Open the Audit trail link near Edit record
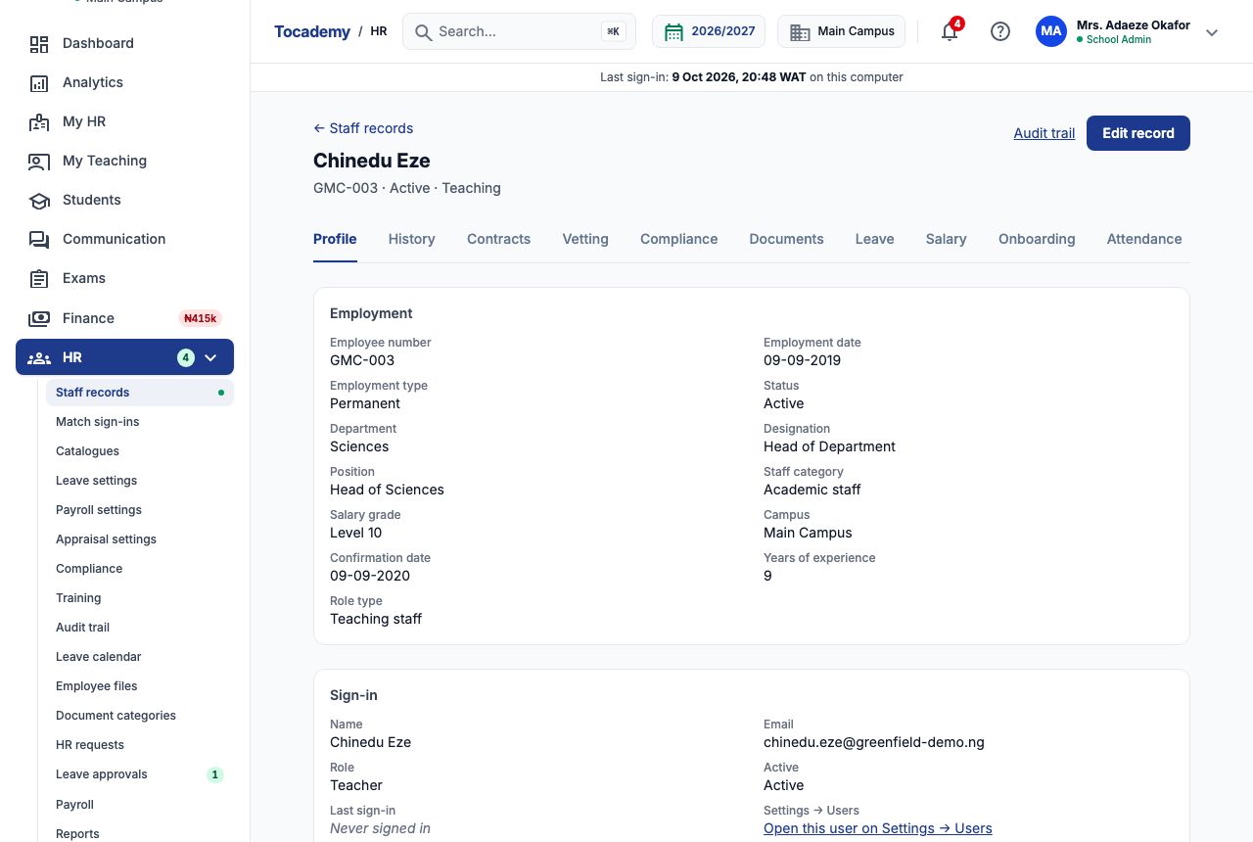This screenshot has height=842, width=1253. pyautogui.click(x=1044, y=133)
